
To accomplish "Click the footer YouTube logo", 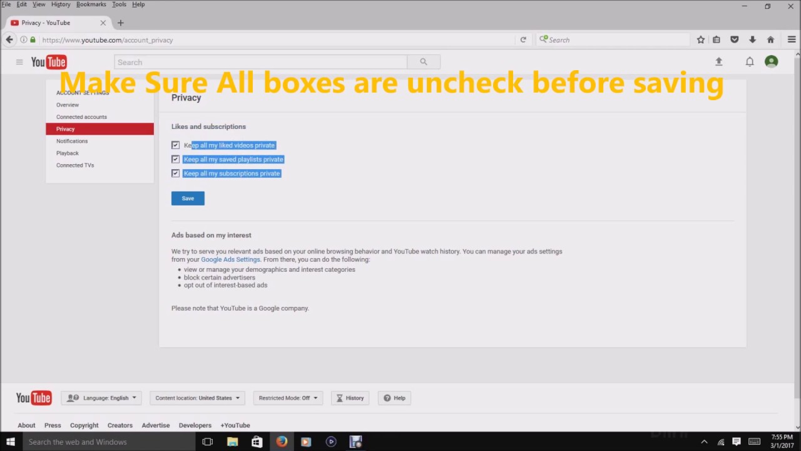I will tap(34, 398).
